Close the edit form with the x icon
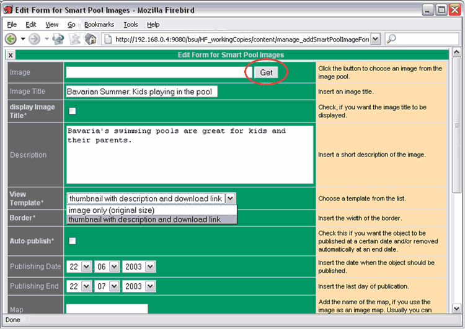 point(11,55)
